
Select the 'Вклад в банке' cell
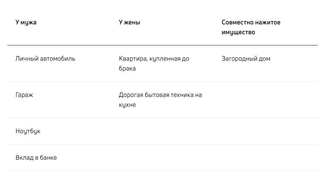point(36,158)
